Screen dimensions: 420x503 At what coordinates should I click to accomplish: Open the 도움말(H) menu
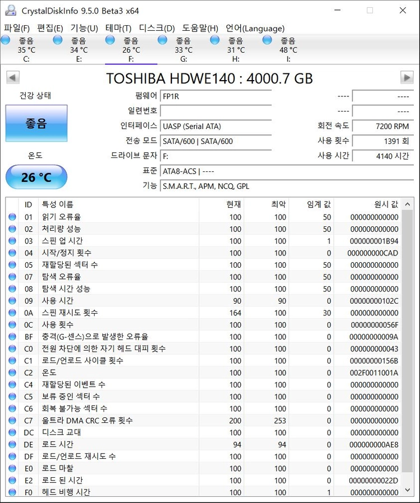(200, 28)
